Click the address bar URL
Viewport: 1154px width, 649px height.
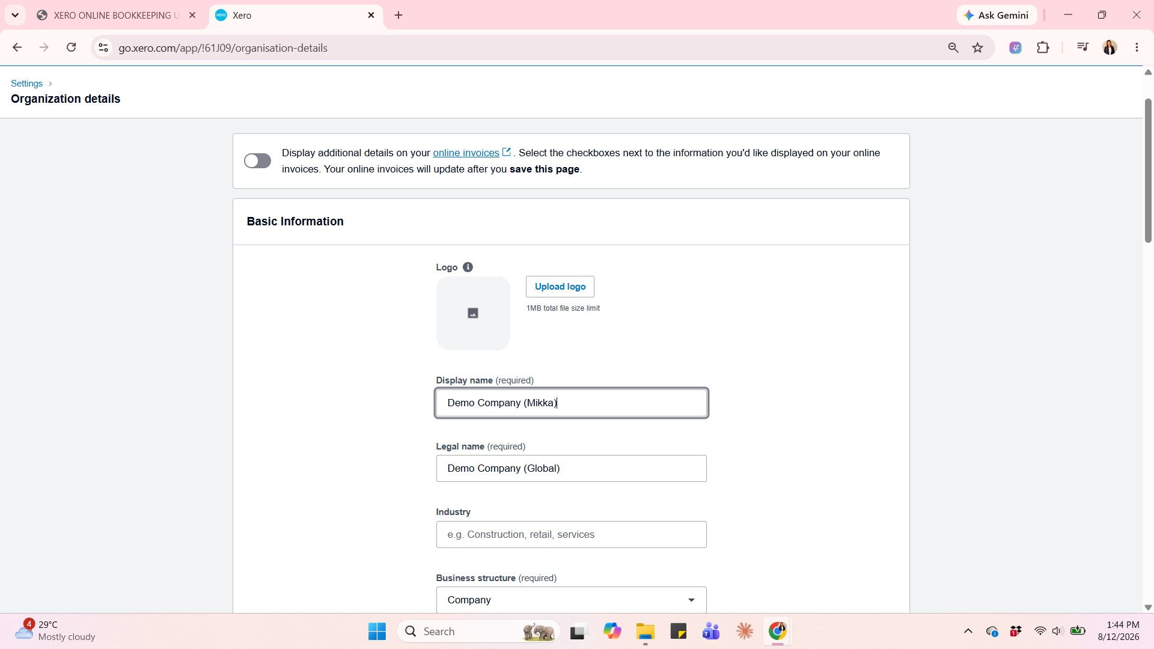222,48
